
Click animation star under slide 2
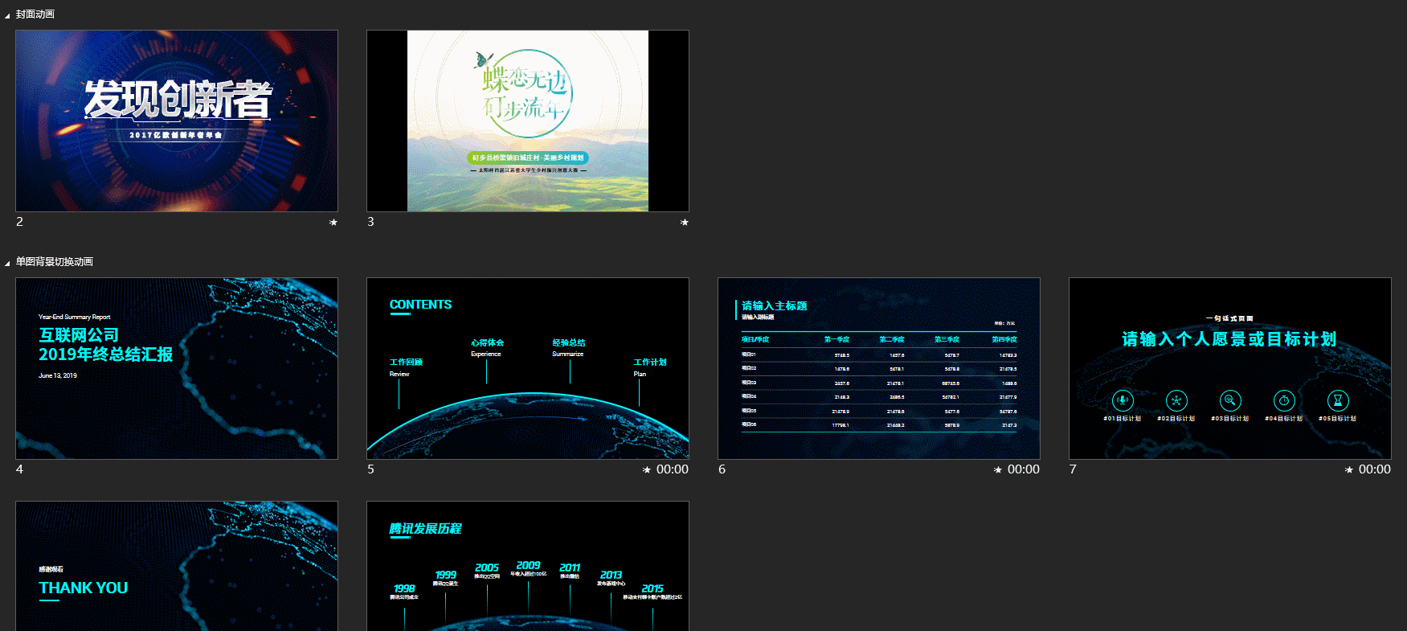[x=333, y=223]
